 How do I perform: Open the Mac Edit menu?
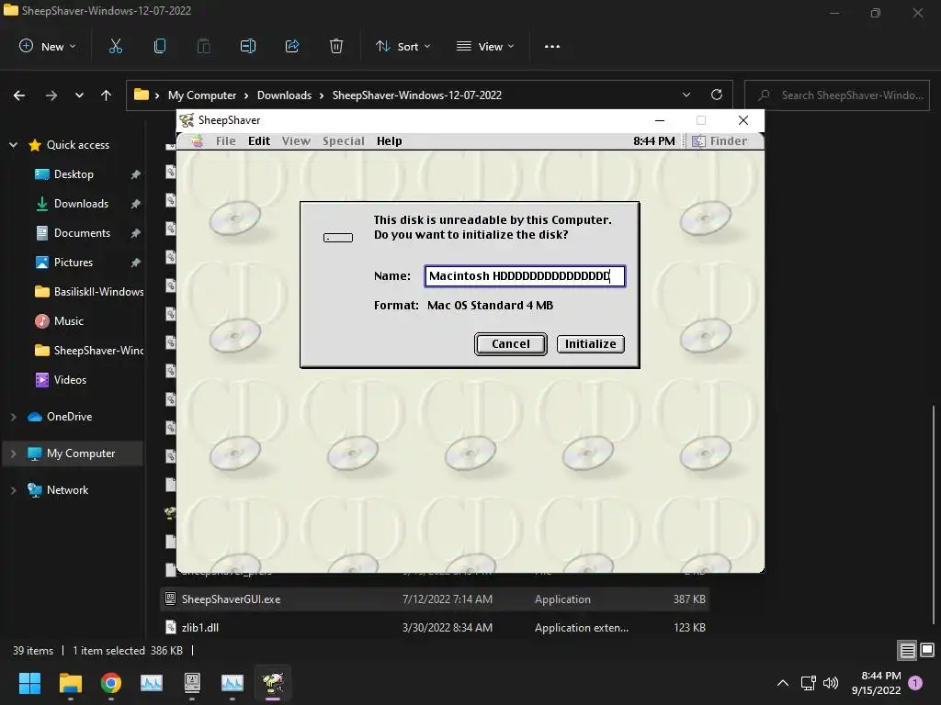click(259, 140)
